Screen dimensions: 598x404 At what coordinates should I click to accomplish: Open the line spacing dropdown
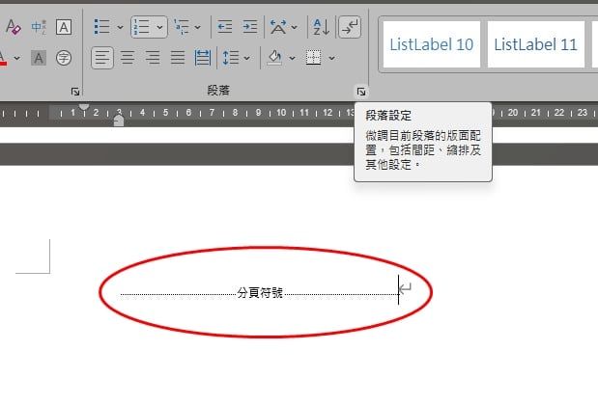pyautogui.click(x=246, y=58)
